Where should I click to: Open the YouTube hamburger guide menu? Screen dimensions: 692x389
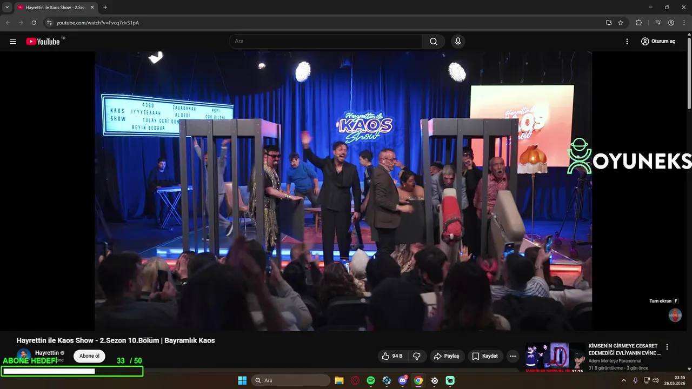(x=13, y=42)
